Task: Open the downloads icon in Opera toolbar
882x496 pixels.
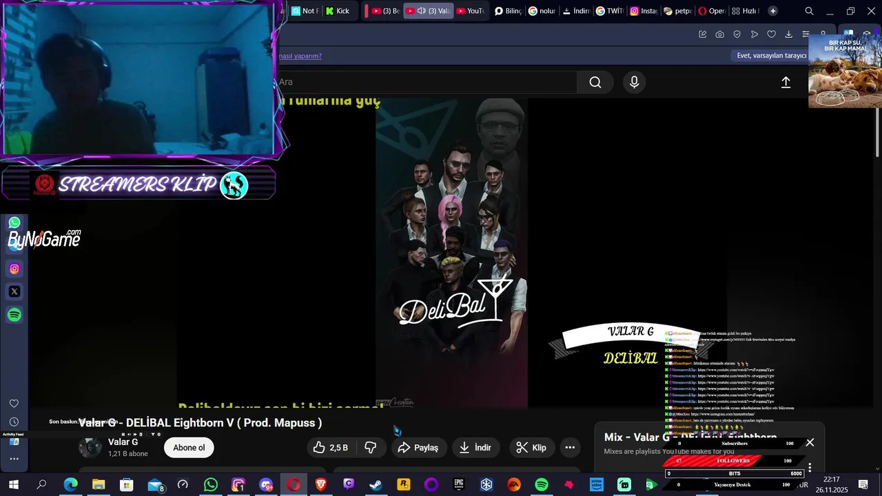Action: coord(788,34)
